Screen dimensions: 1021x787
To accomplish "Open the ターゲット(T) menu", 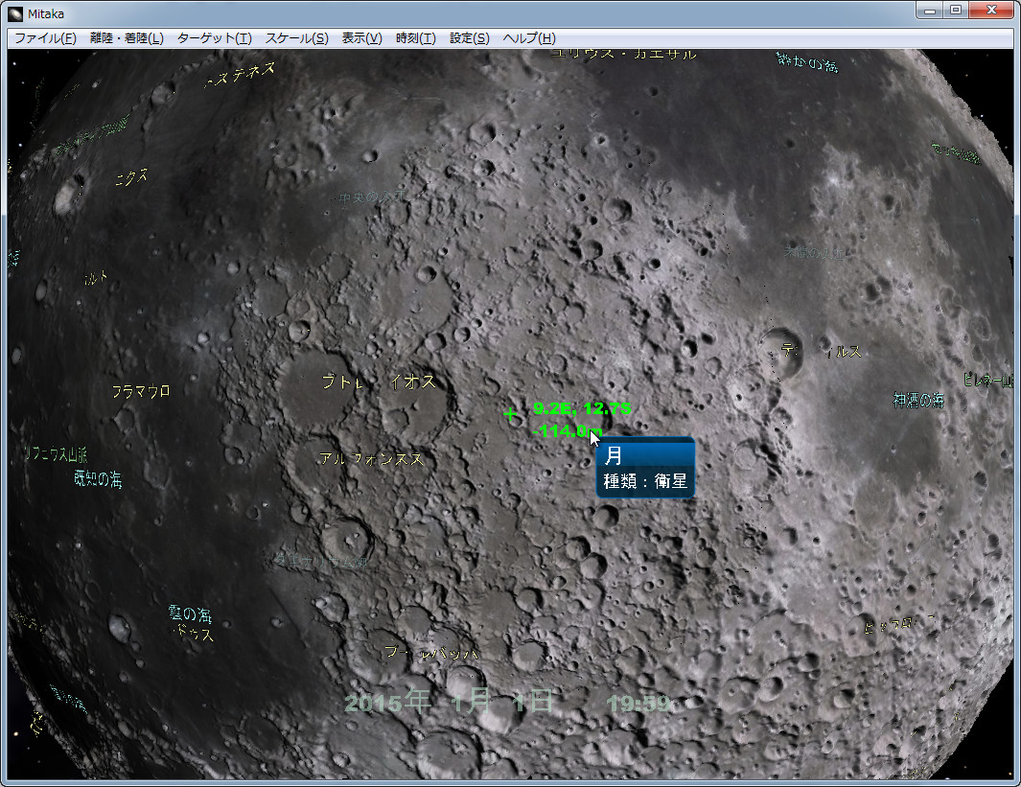I will point(214,37).
